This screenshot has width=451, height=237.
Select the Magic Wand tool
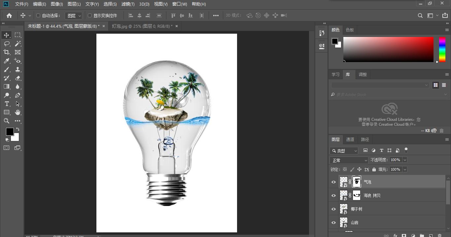pyautogui.click(x=17, y=44)
